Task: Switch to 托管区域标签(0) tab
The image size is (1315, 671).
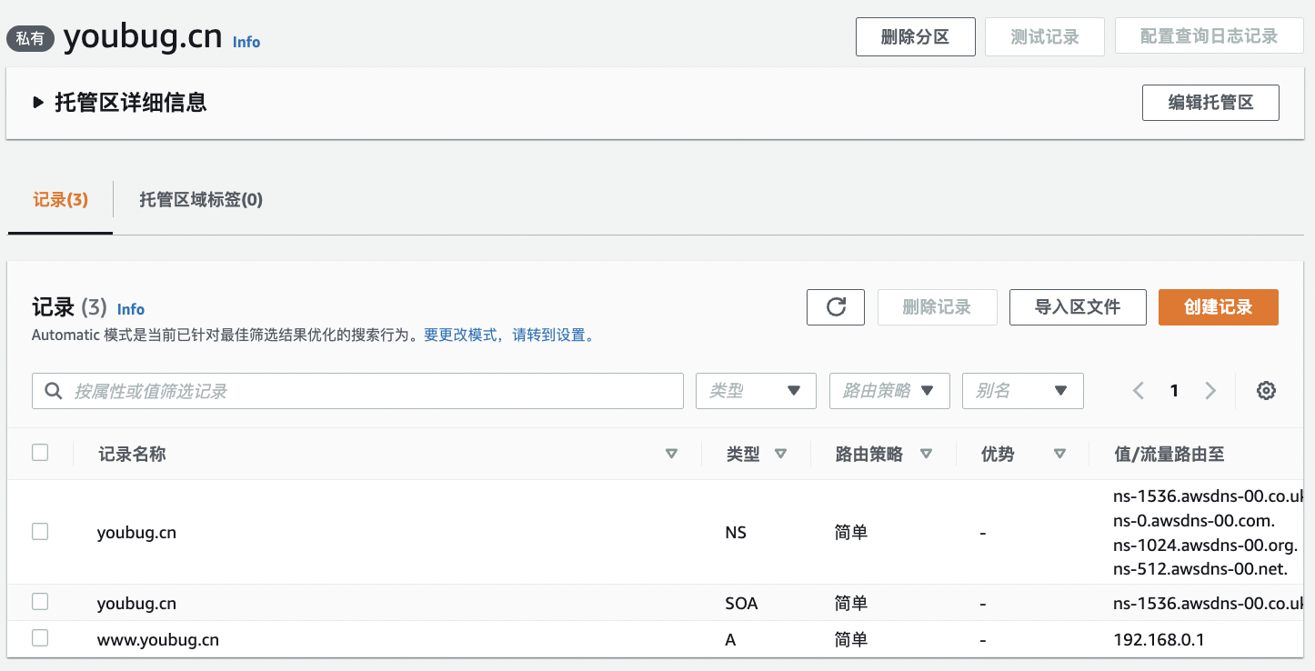Action: tap(201, 200)
